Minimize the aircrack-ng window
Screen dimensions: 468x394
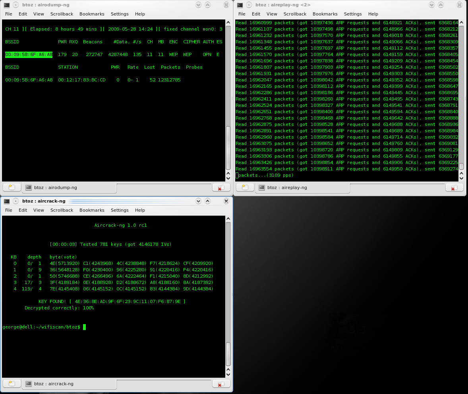pyautogui.click(x=199, y=201)
